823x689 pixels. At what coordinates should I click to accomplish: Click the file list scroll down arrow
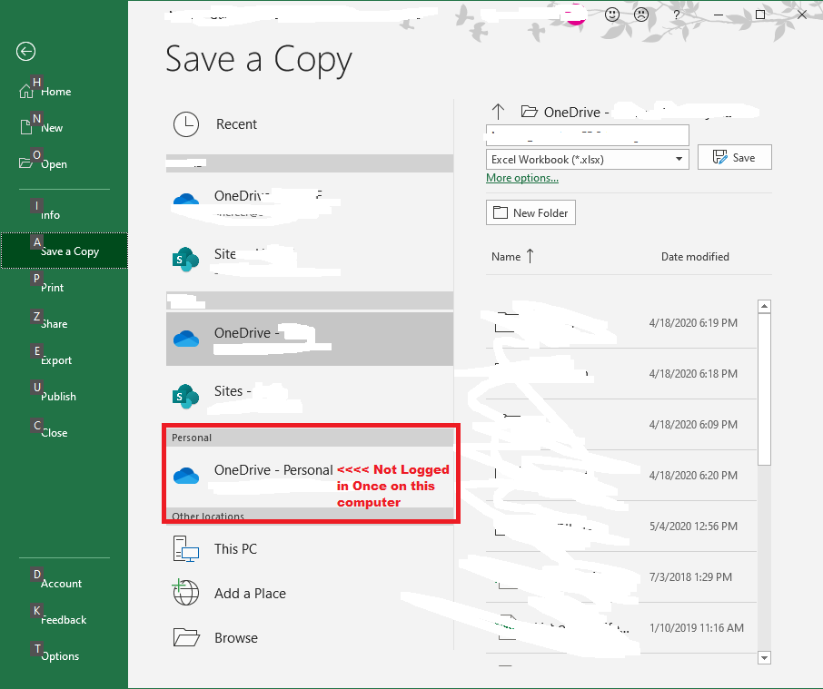click(764, 657)
